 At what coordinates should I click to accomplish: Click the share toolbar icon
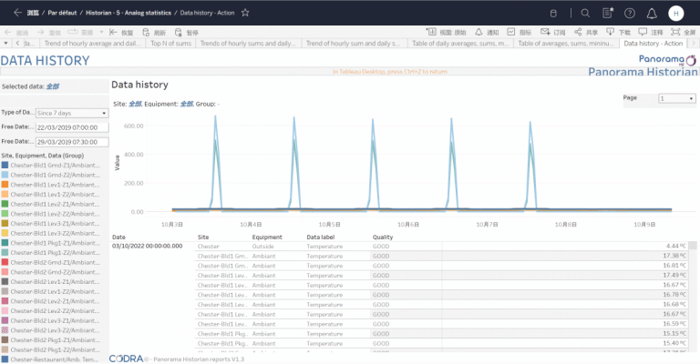coord(579,31)
